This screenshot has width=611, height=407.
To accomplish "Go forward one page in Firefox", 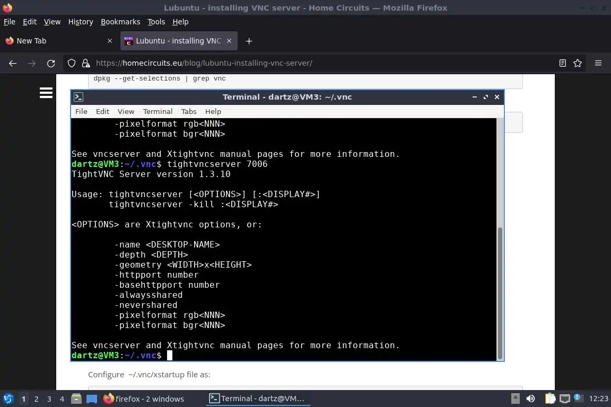I will 32,63.
